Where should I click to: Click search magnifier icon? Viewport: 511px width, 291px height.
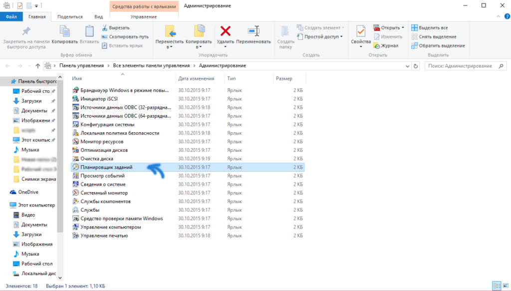(501, 66)
